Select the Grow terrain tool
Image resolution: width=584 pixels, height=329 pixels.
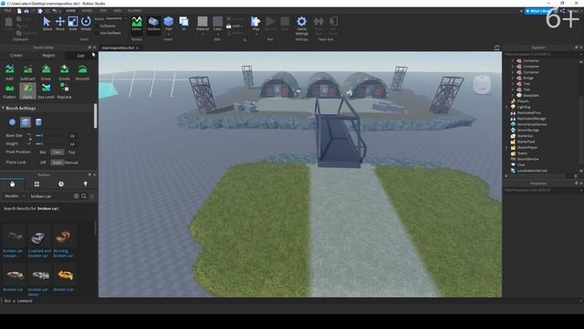point(46,72)
